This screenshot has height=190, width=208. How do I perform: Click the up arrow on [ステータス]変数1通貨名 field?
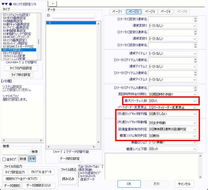[x=195, y=18]
